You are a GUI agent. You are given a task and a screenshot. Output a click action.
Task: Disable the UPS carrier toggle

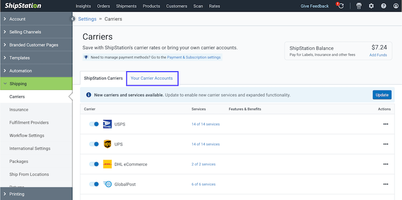94,144
